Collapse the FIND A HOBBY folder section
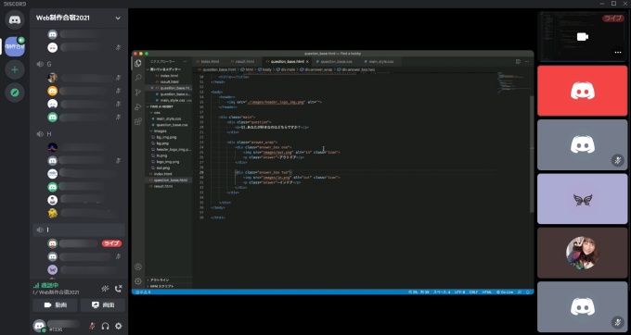The height and width of the screenshot is (335, 631). [x=168, y=106]
